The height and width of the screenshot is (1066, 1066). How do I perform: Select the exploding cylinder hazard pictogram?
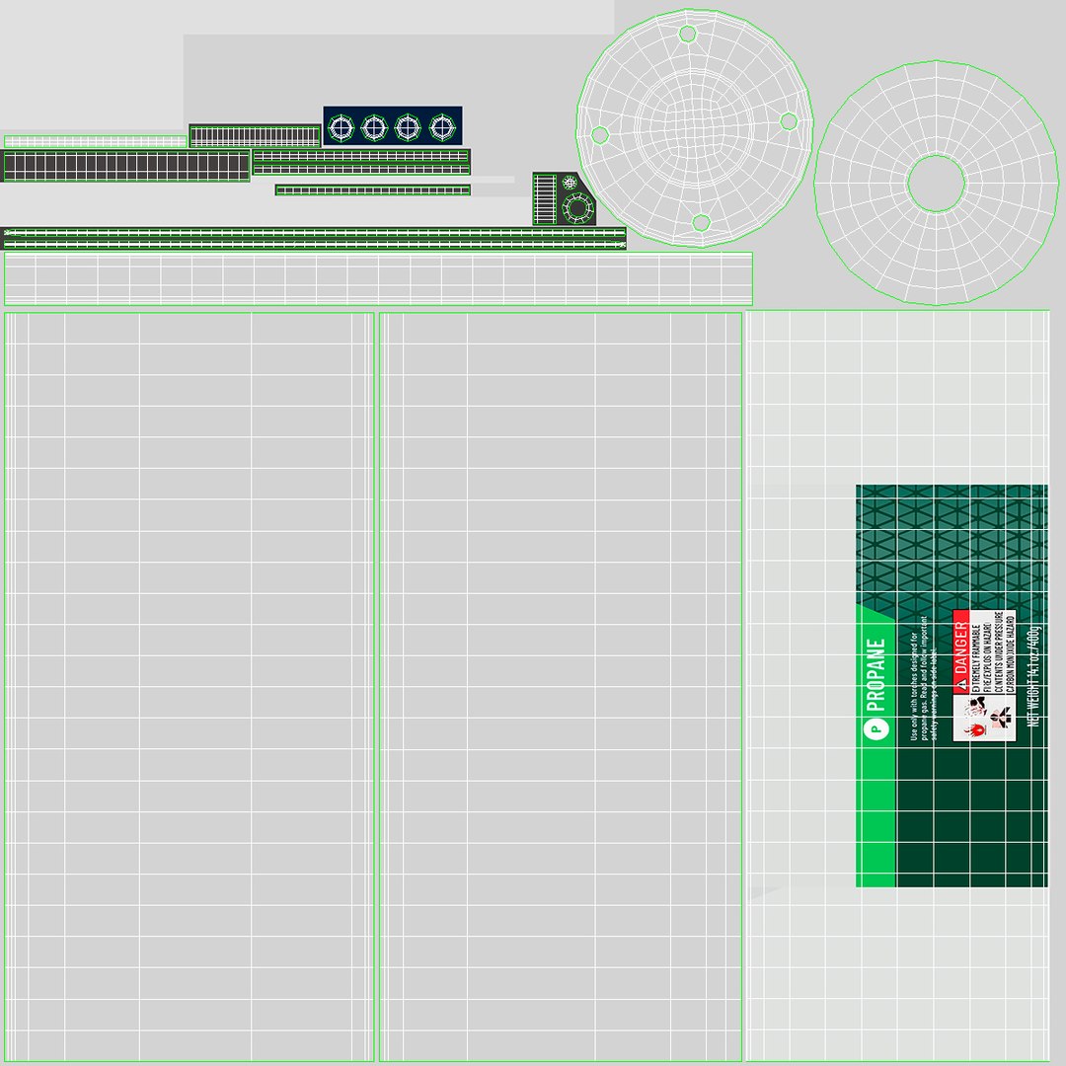[976, 706]
